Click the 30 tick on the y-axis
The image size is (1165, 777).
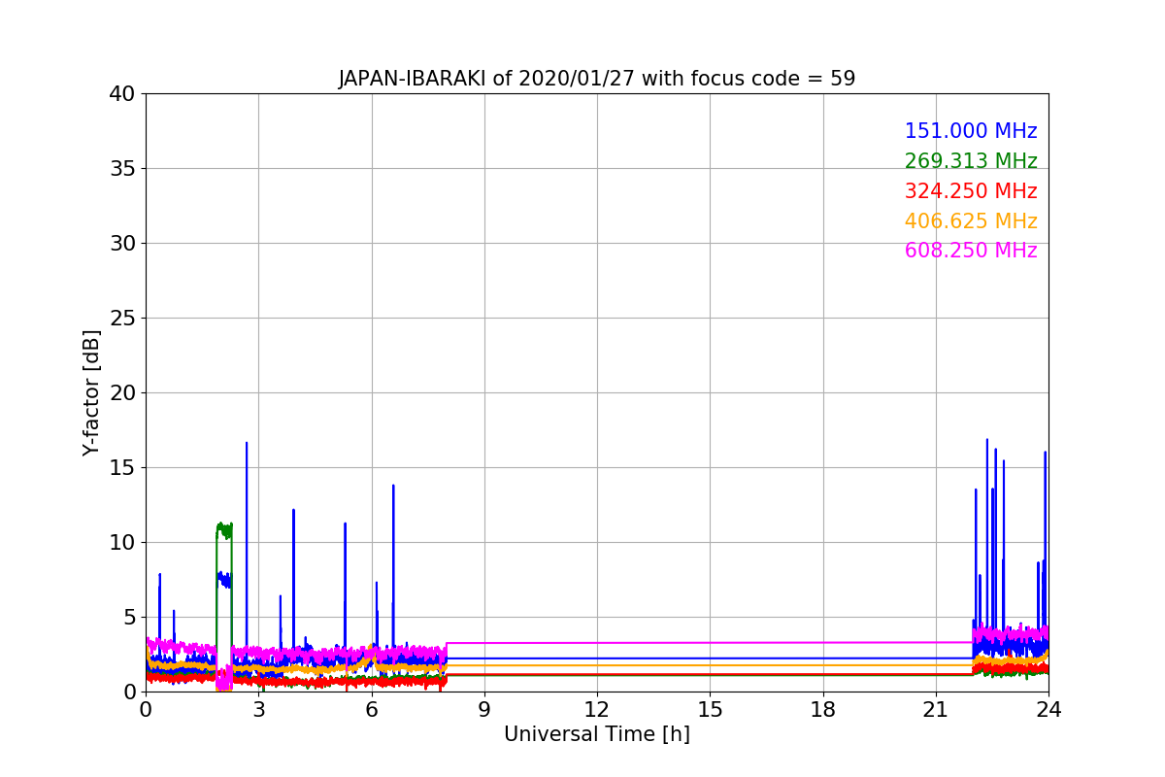click(120, 244)
